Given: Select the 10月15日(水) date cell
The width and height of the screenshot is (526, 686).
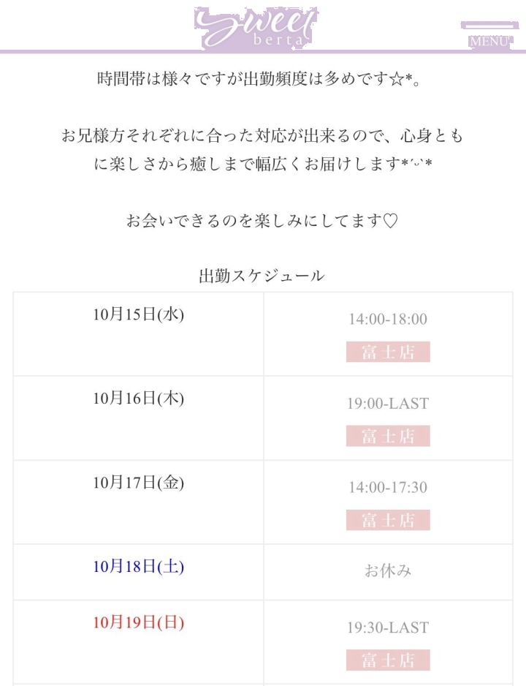Looking at the screenshot, I should [138, 314].
